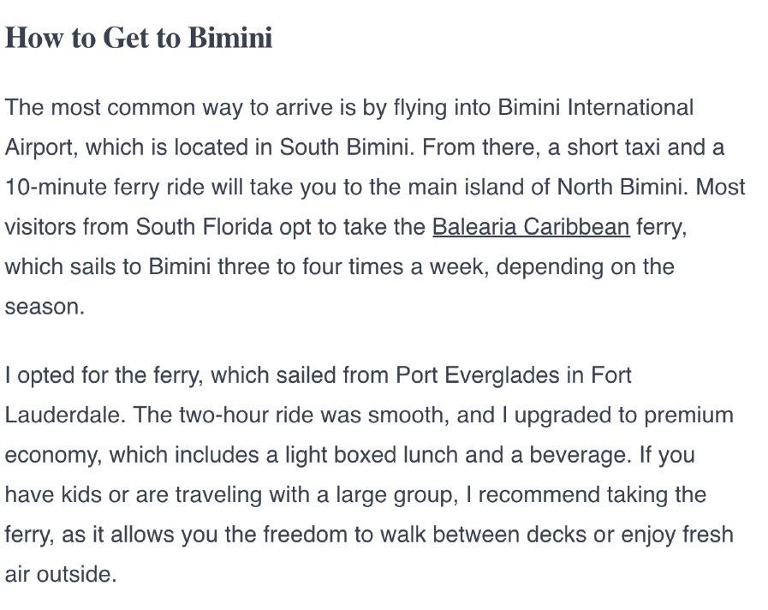Click the text "10-minute" before ferry ride
This screenshot has height=610, width=768.
[56, 187]
